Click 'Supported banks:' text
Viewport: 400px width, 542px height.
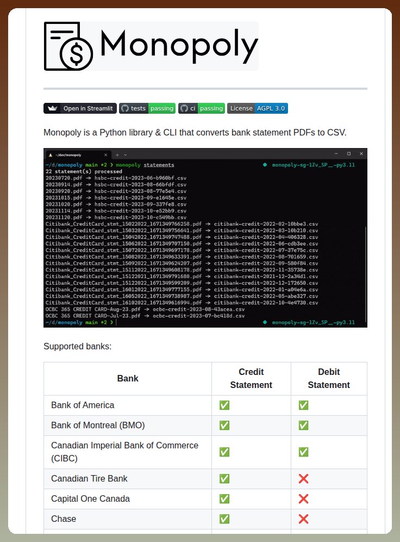[78, 346]
